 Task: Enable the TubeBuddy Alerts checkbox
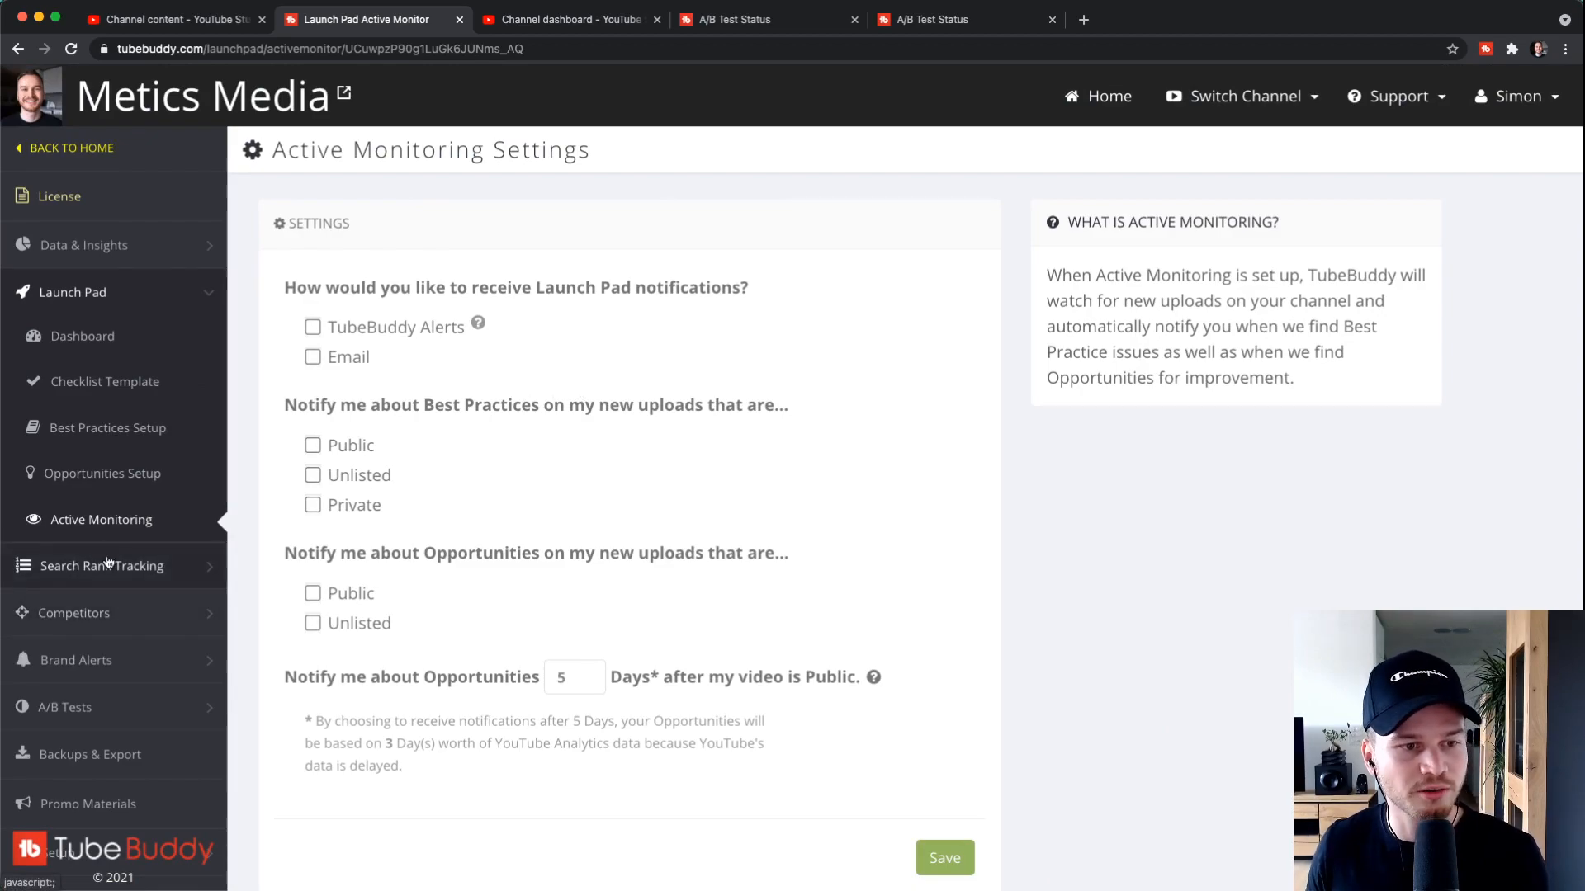point(313,327)
